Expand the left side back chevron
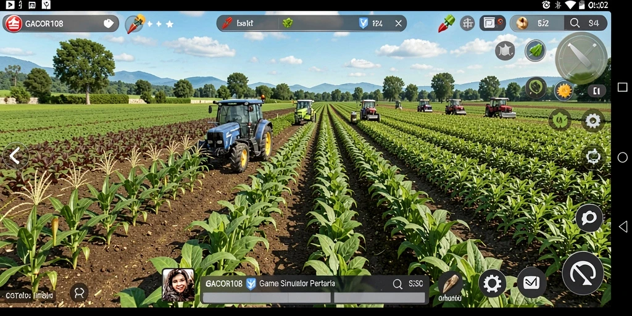 coord(15,156)
